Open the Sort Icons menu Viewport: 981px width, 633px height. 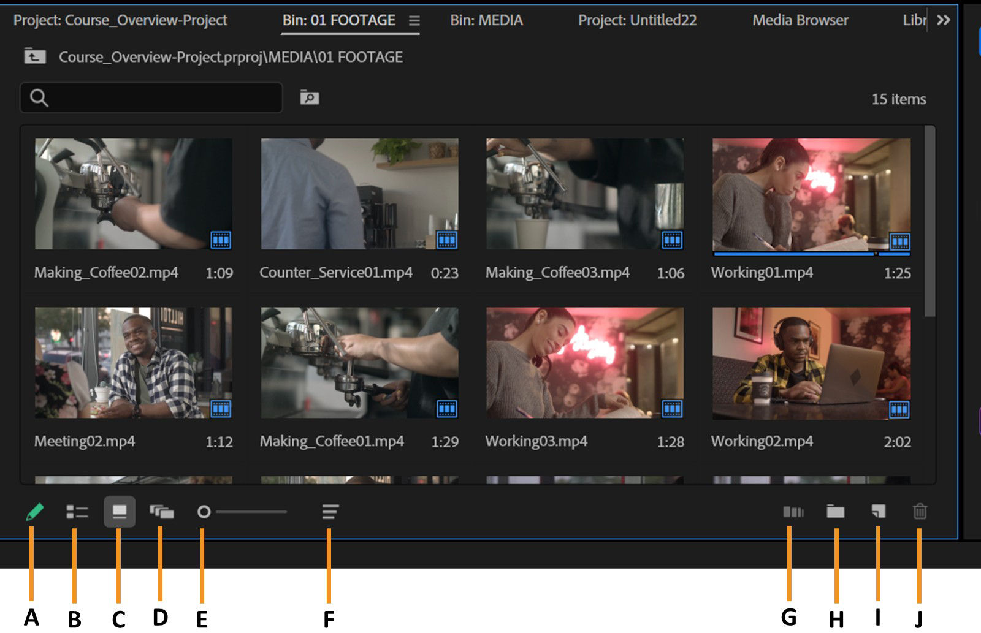[x=329, y=512]
